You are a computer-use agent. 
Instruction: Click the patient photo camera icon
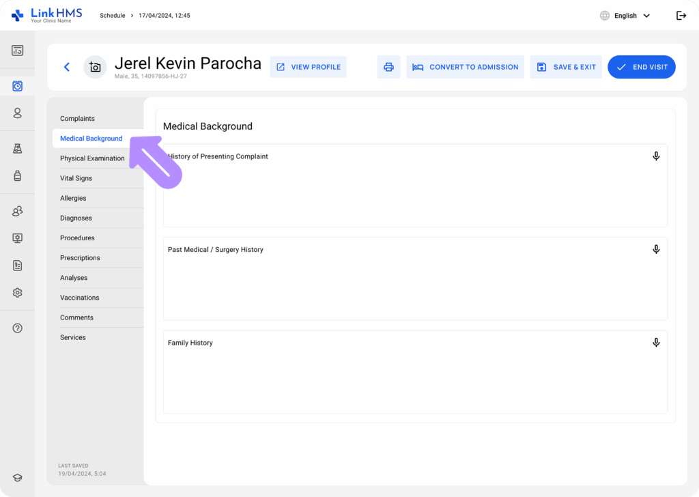(x=95, y=67)
